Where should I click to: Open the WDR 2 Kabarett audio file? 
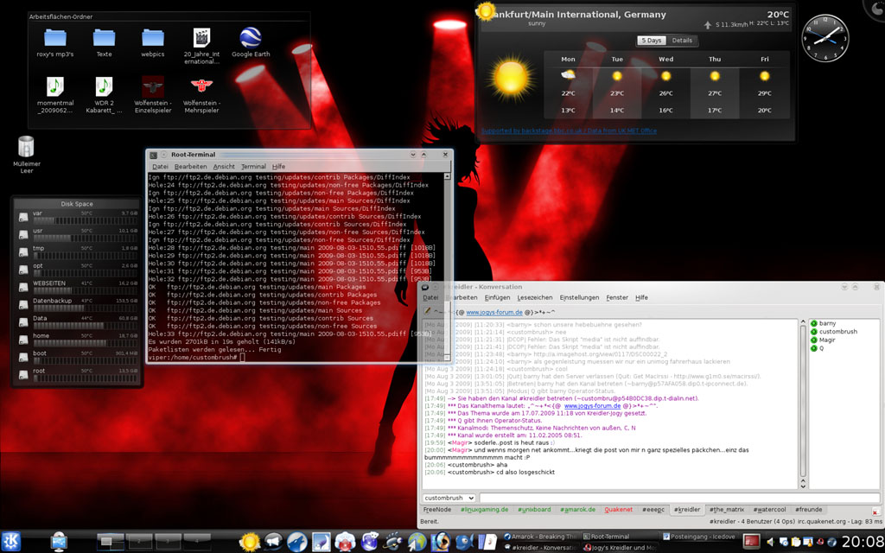(104, 87)
